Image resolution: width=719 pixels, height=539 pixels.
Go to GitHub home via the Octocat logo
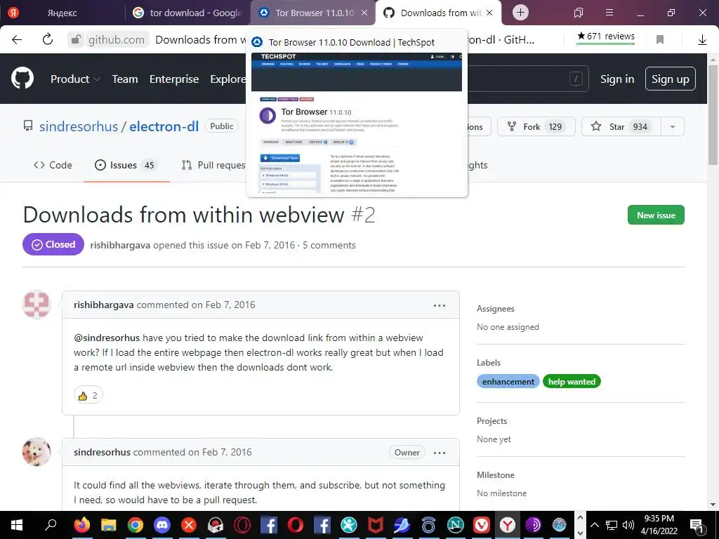22,79
